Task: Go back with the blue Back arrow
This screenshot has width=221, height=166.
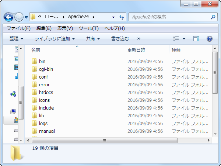Action: click(x=8, y=17)
